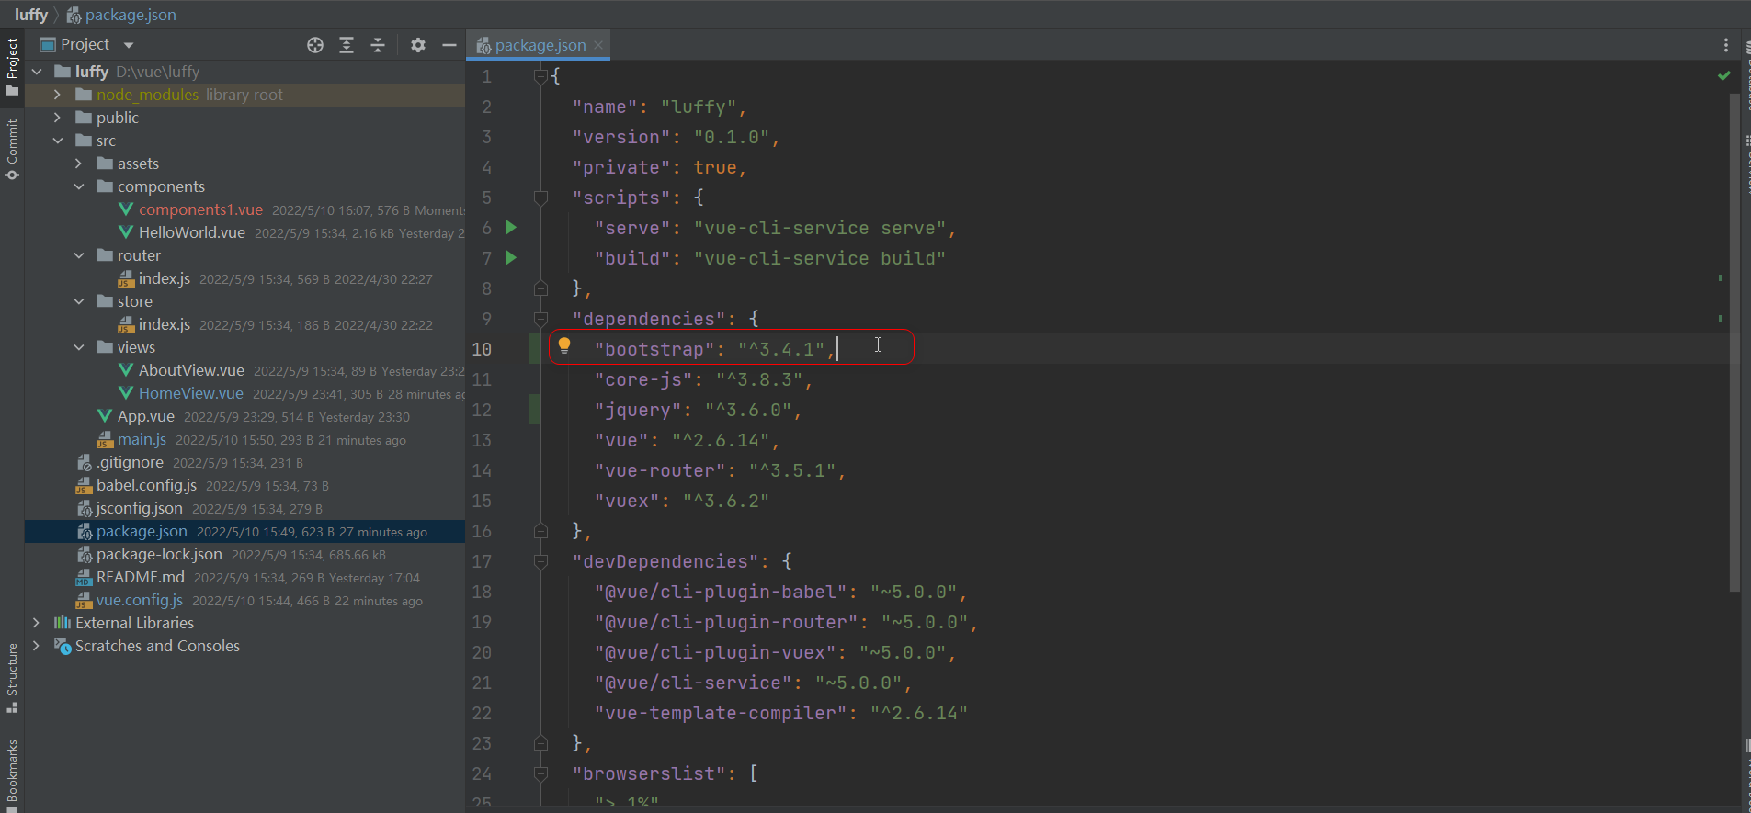Click the Expand All icon in Project panel

[347, 45]
